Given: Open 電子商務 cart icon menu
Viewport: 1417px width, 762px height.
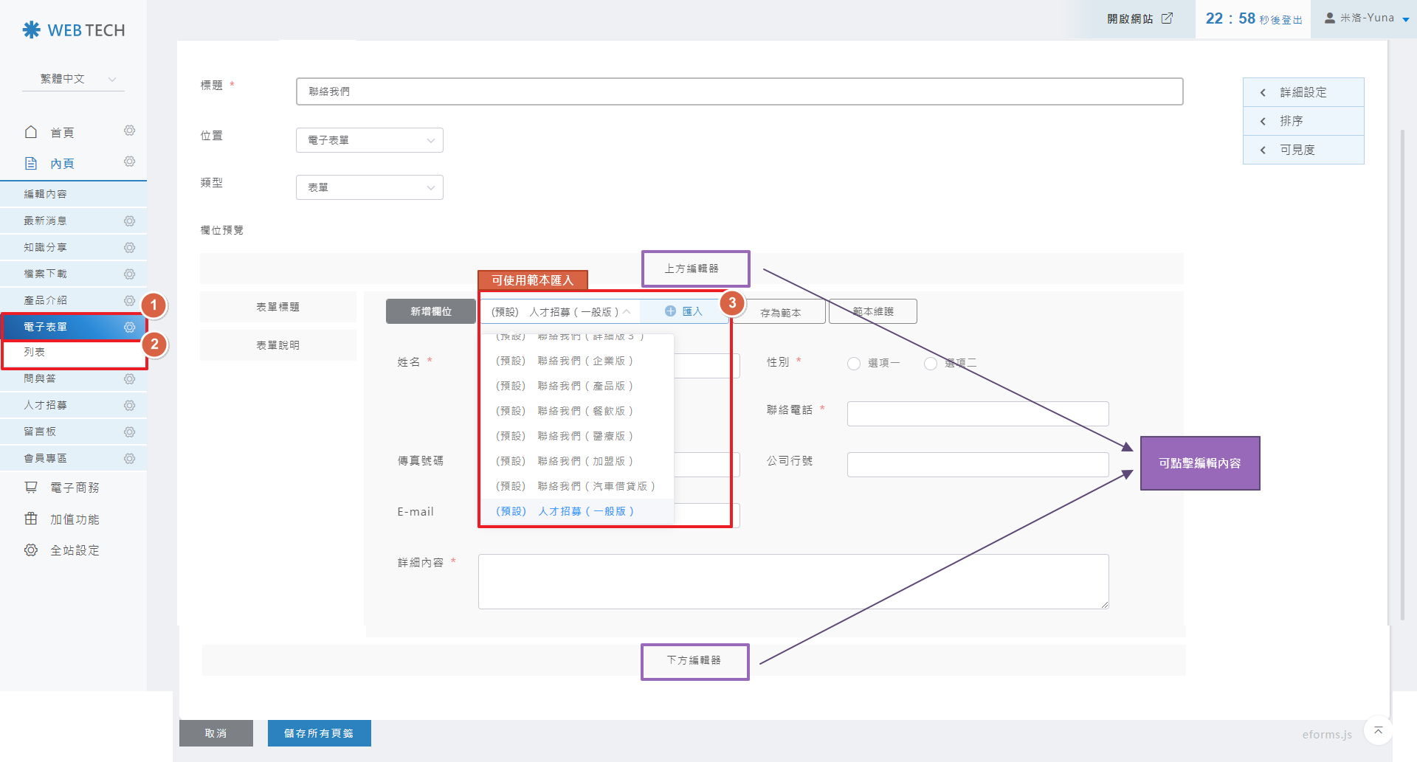Looking at the screenshot, I should click(x=31, y=488).
